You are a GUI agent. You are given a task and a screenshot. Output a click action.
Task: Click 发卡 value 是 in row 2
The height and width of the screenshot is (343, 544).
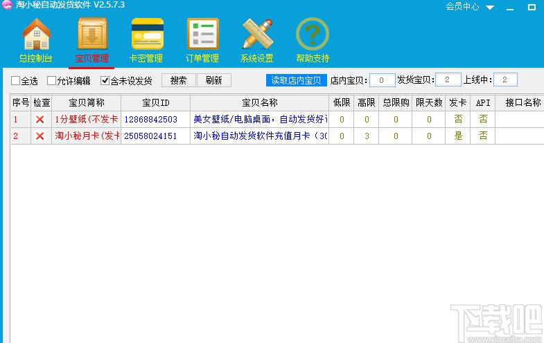pyautogui.click(x=458, y=136)
